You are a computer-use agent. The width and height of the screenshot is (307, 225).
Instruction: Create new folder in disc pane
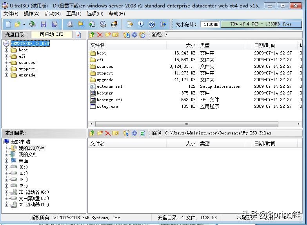coord(108,35)
